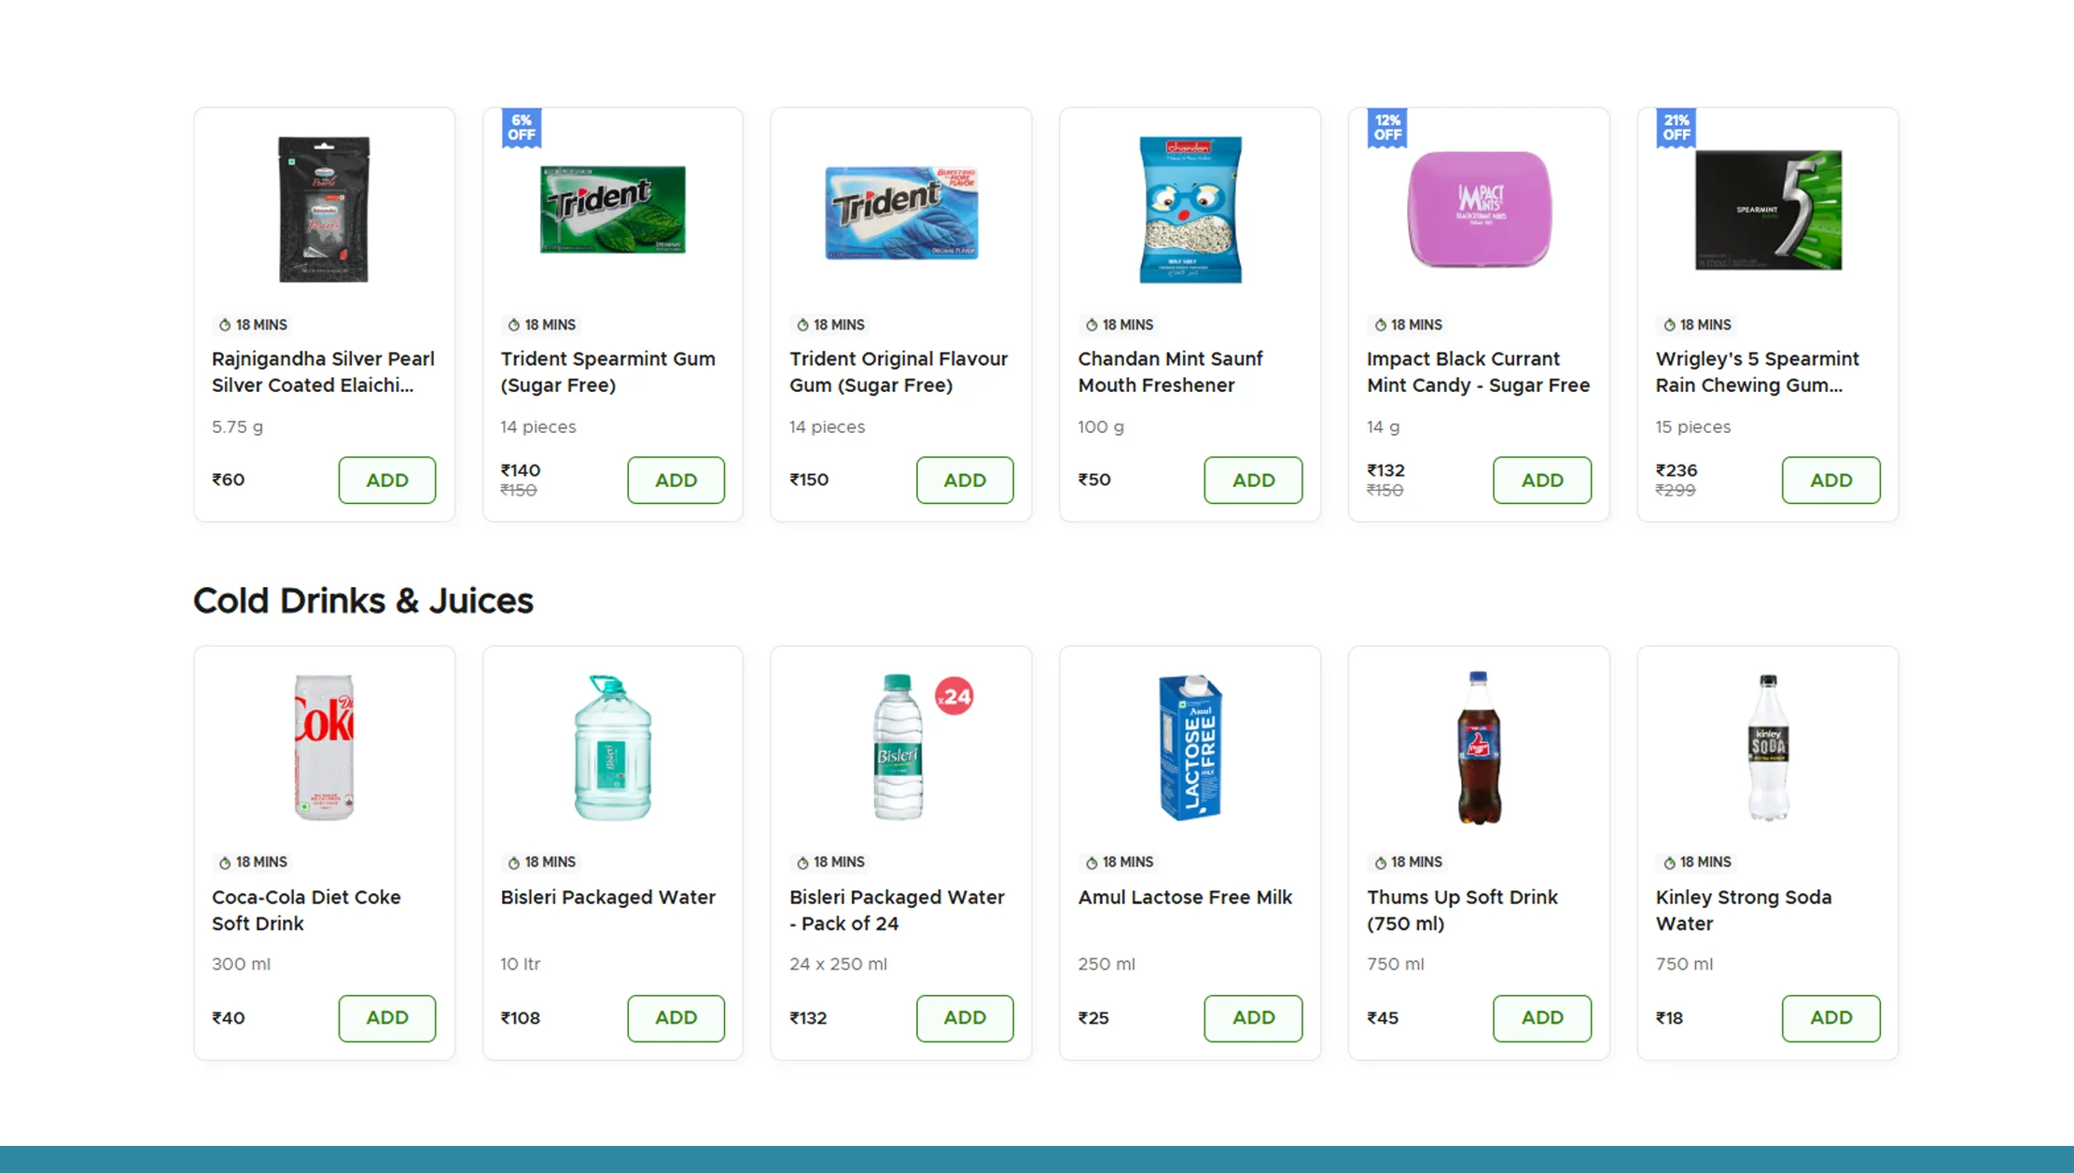Click the 12% OFF badge on Impact Mints
Viewport: 2074px width, 1173px height.
(1387, 128)
